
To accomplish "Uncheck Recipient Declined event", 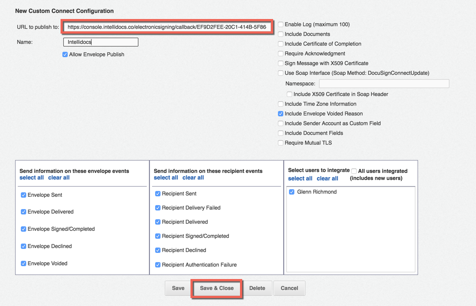I will [158, 250].
